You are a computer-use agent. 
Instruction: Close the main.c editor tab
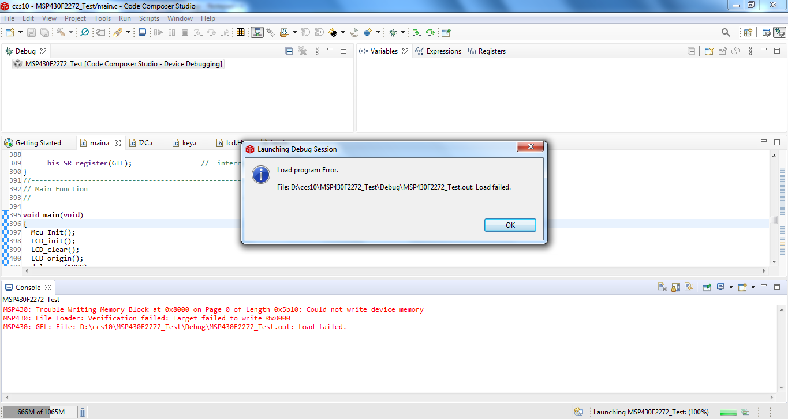pos(118,143)
